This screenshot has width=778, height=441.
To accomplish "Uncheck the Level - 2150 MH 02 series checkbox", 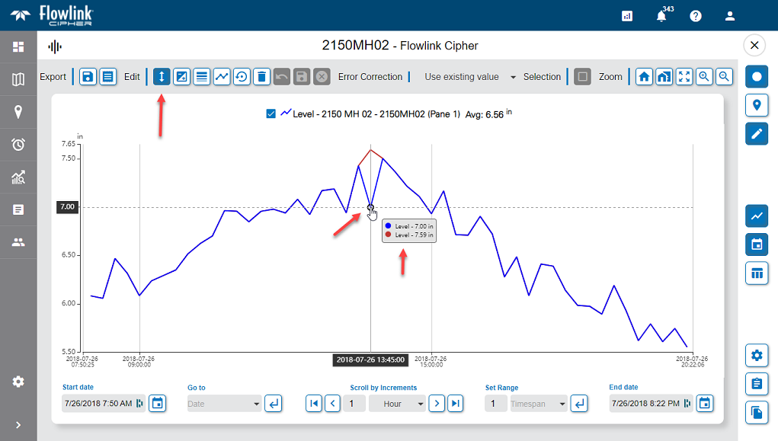I will point(271,113).
